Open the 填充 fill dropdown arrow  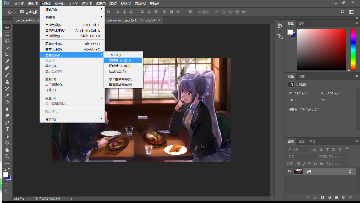(x=346, y=164)
